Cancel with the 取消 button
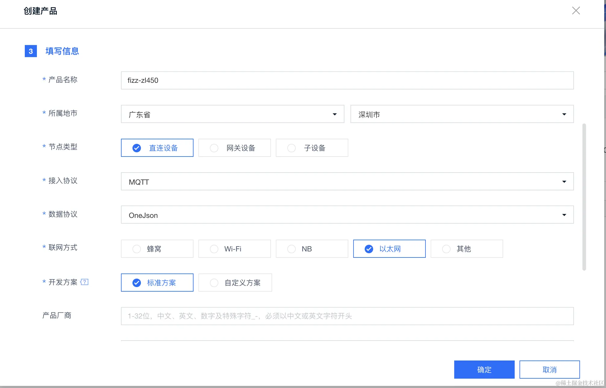606x388 pixels. click(x=549, y=370)
